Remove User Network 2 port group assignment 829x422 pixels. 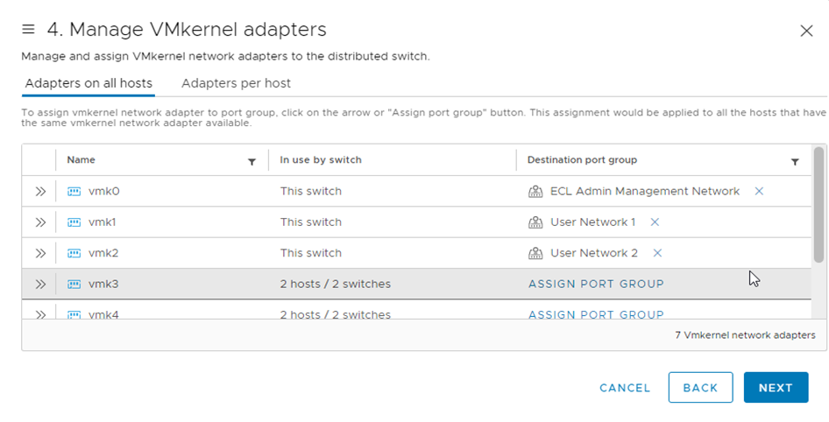pyautogui.click(x=657, y=253)
